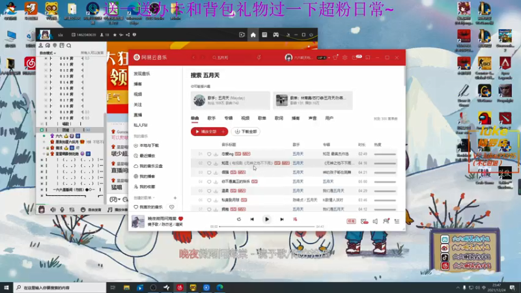Skip to previous track
This screenshot has height=293, width=521.
(252, 219)
